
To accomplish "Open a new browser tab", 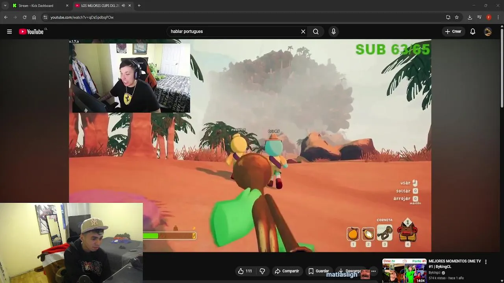I will click(x=139, y=6).
